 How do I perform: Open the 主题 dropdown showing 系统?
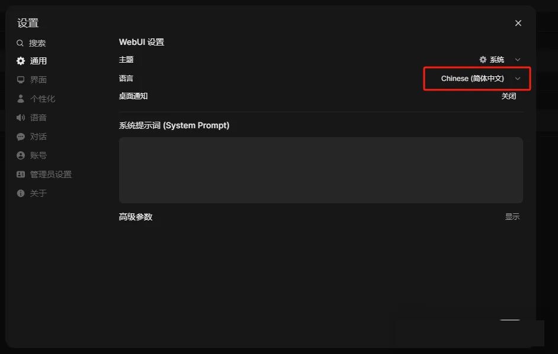point(499,59)
